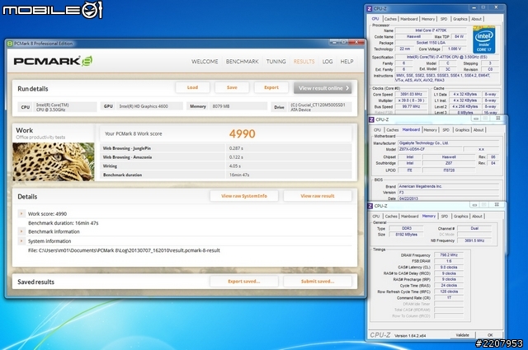Click the Intel Core i7 4770K name field
Screen dimensions: 528x350
click(431, 30)
